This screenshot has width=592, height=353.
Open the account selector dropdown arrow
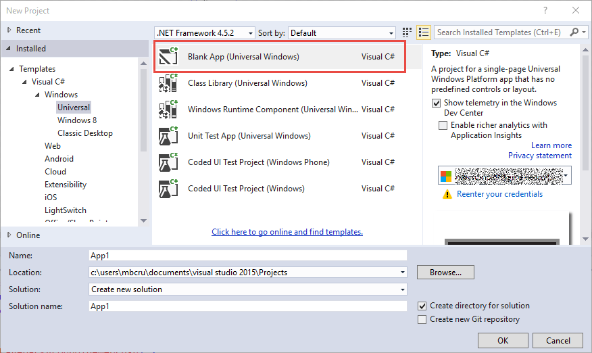[566, 176]
